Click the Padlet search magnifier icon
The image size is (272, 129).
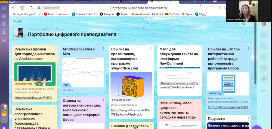click(243, 24)
